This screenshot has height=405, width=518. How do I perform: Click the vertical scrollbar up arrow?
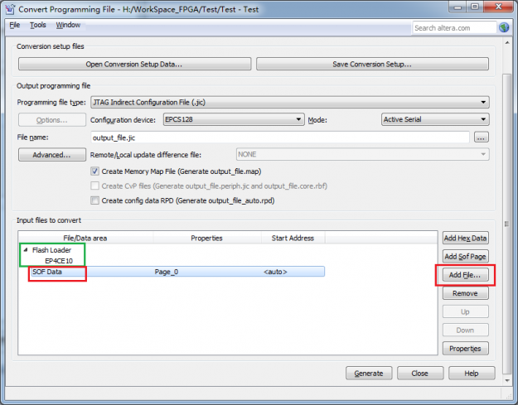tap(507, 43)
